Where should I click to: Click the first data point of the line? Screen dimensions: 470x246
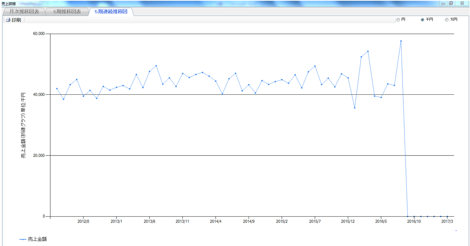click(x=57, y=89)
